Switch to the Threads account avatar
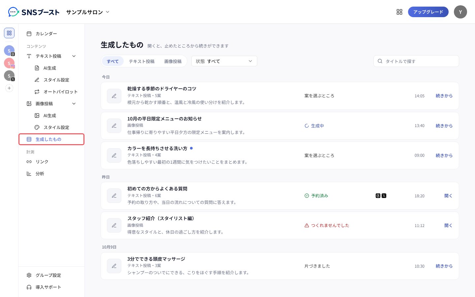 click(9, 50)
